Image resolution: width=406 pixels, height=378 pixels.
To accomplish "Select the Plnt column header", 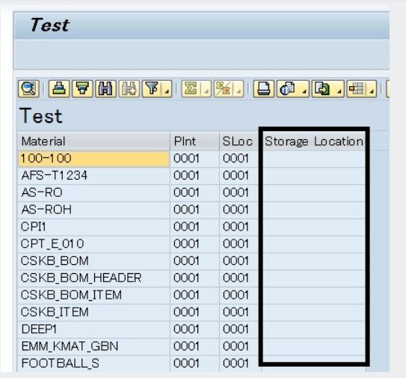I will point(194,141).
